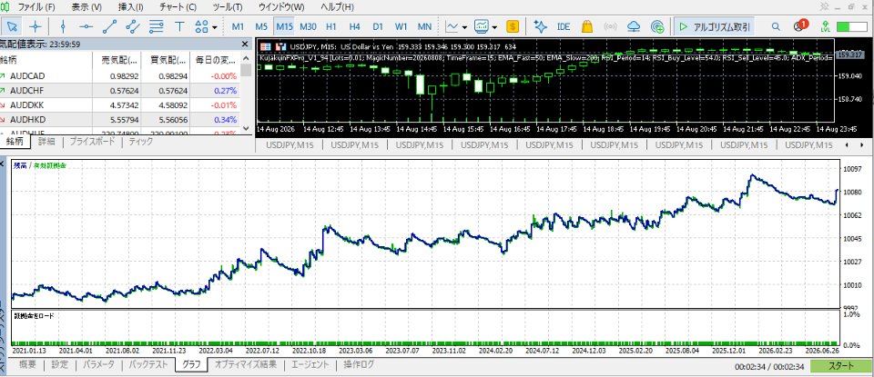Viewport: 874px width, 377px height.
Task: Switch chart to D1 timeframe
Action: tap(378, 26)
